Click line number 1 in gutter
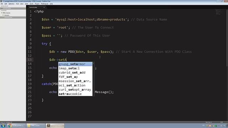228x128 pixels. 30,11
